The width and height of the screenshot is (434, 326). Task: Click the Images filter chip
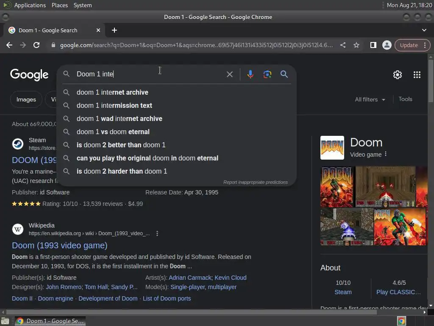point(26,99)
